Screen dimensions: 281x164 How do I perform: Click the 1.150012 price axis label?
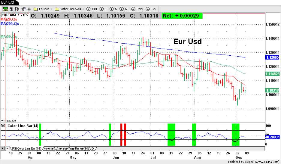click(272, 24)
